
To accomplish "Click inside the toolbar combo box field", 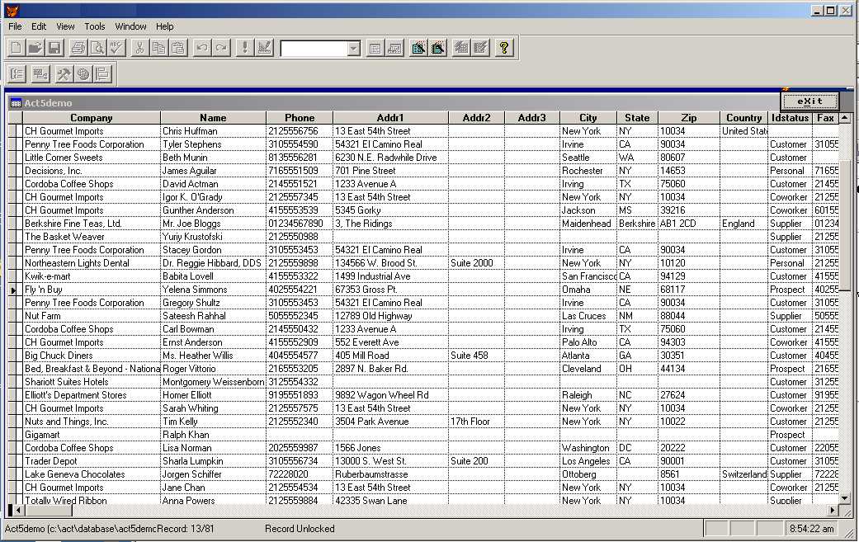I will (x=314, y=49).
